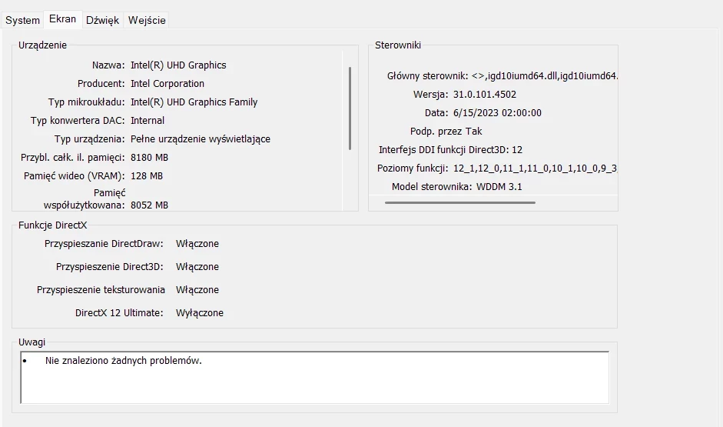
Task: Click the DirectX 12 Ultimate Wyłączone value
Action: click(200, 313)
